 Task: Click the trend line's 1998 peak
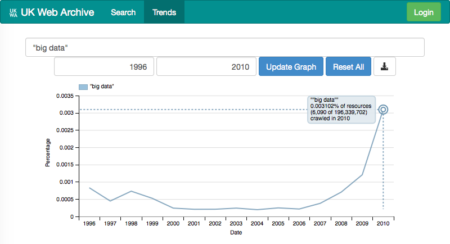click(130, 191)
